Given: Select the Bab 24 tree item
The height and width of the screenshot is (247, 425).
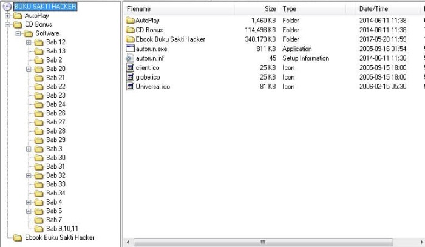Looking at the screenshot, I should coord(56,104).
